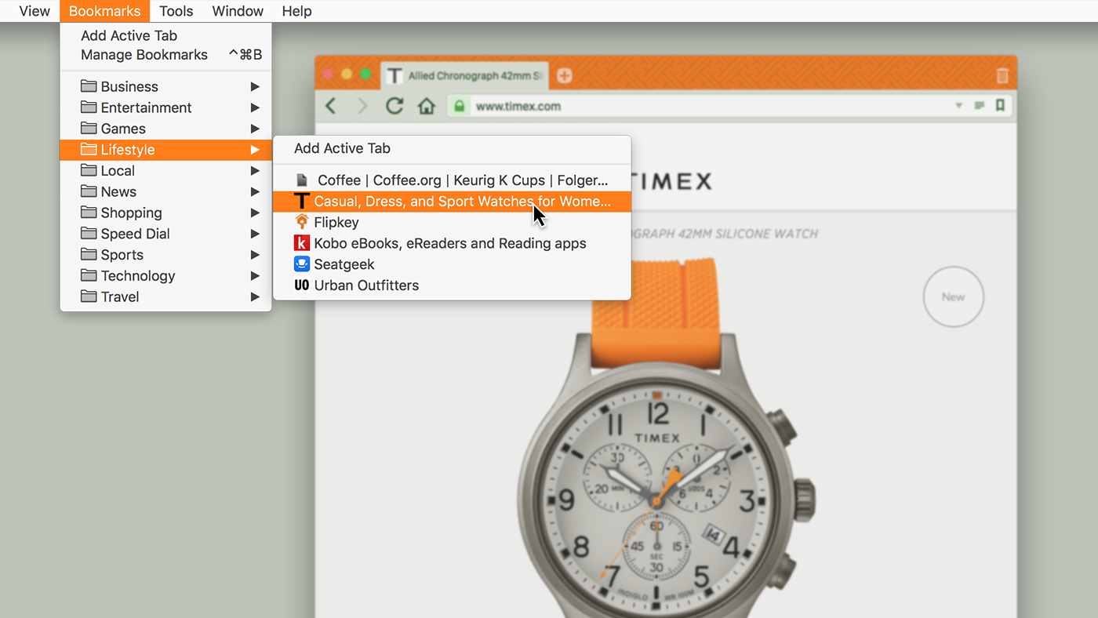The height and width of the screenshot is (618, 1098).
Task: Select the Allied Chronograph 42mm tab
Action: 465,76
